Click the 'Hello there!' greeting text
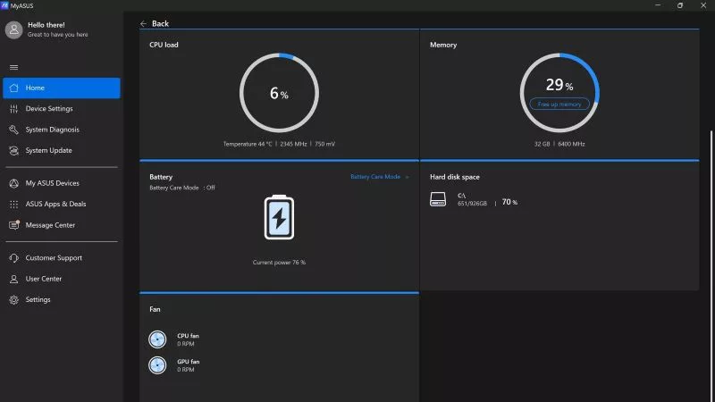The width and height of the screenshot is (715, 402). [46, 25]
